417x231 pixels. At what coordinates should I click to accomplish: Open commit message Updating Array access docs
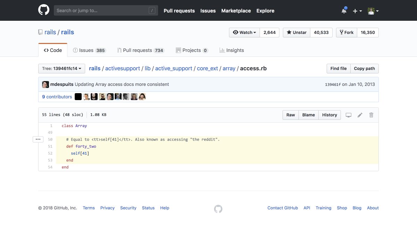coord(122,85)
